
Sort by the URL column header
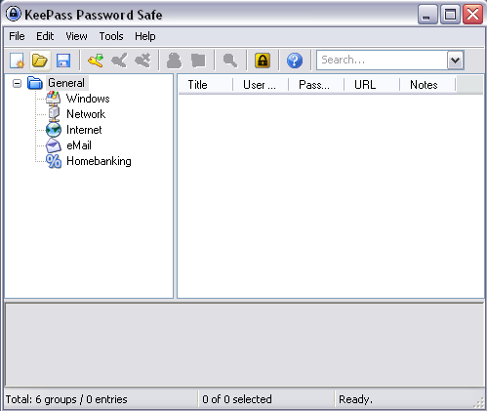[372, 85]
